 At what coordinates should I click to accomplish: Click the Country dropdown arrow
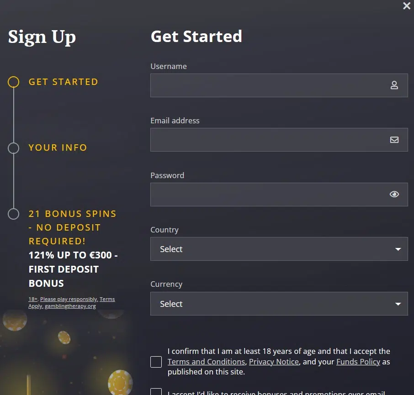click(x=398, y=249)
